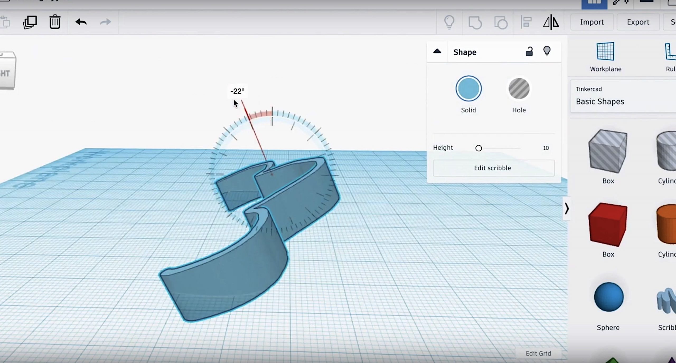
Task: Click the Mirror tool icon
Action: click(x=551, y=22)
